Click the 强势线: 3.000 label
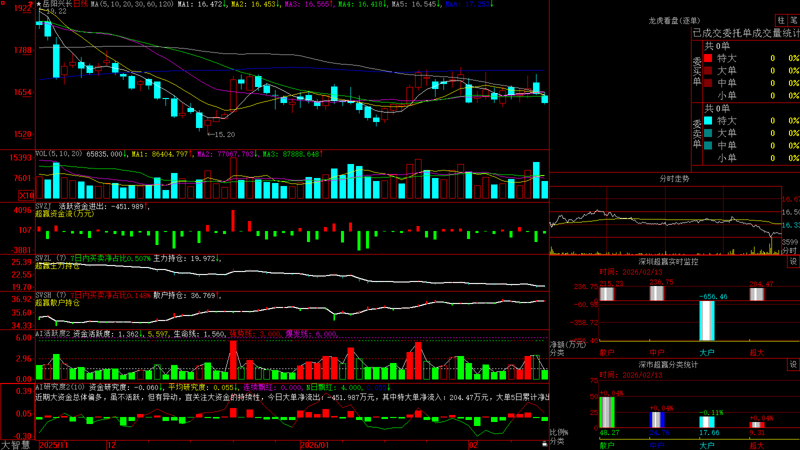 click(x=255, y=333)
